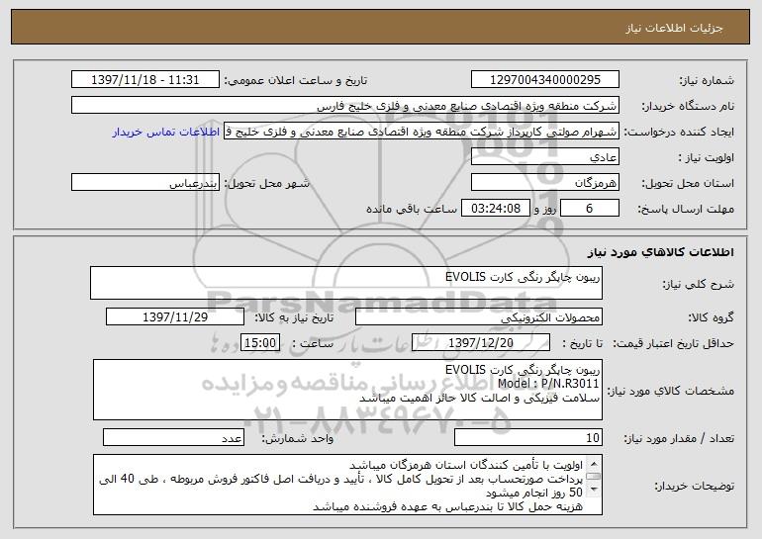Click the province field showing هرمزگان
Screen dimensions: 762x539
tap(544, 183)
